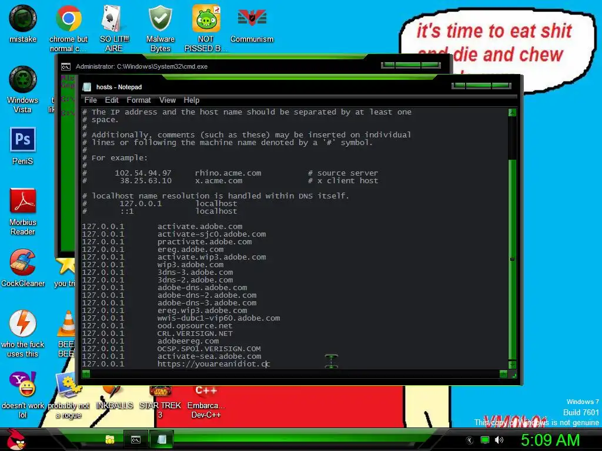Switch to the cmd taskbar button

pos(136,439)
